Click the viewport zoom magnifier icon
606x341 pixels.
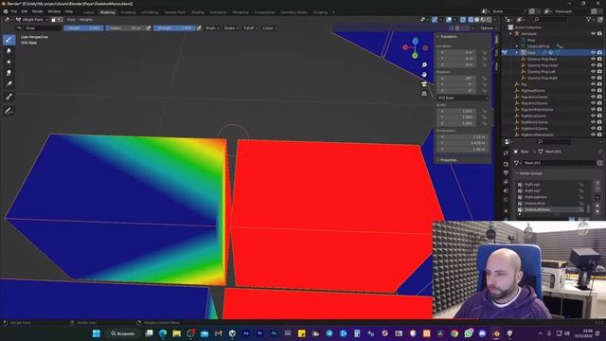point(424,65)
